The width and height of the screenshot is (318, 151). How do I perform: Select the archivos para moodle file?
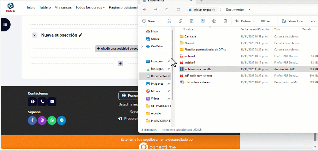(x=198, y=69)
